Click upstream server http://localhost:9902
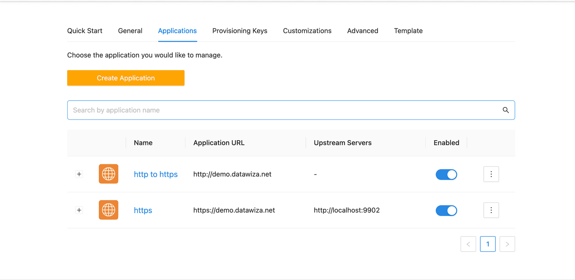This screenshot has height=280, width=575. (346, 210)
